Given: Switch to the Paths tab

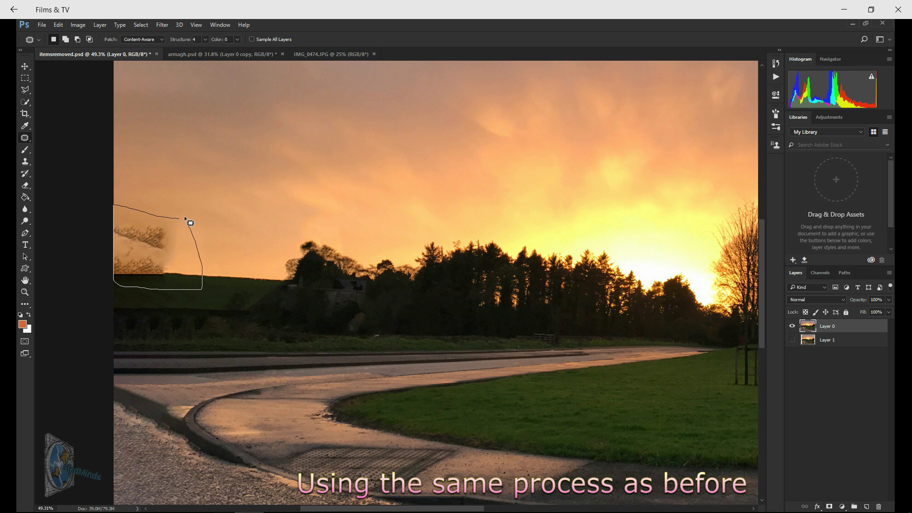Looking at the screenshot, I should coord(845,273).
